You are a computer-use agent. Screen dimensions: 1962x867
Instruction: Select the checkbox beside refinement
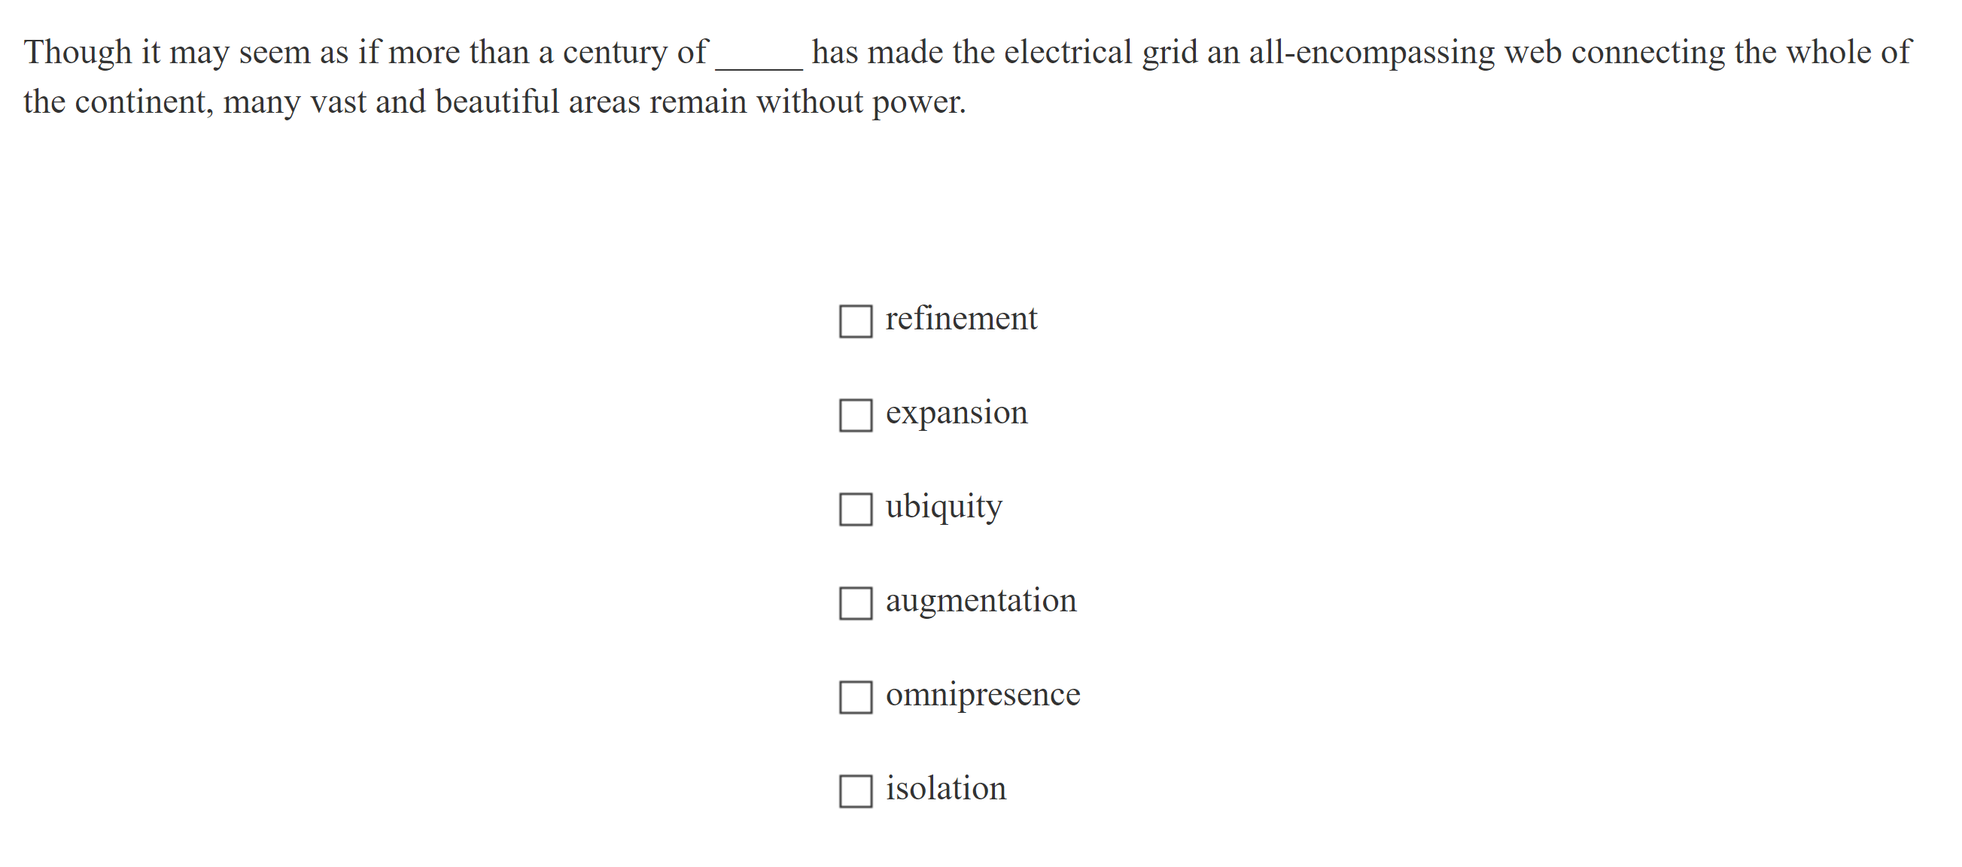855,323
